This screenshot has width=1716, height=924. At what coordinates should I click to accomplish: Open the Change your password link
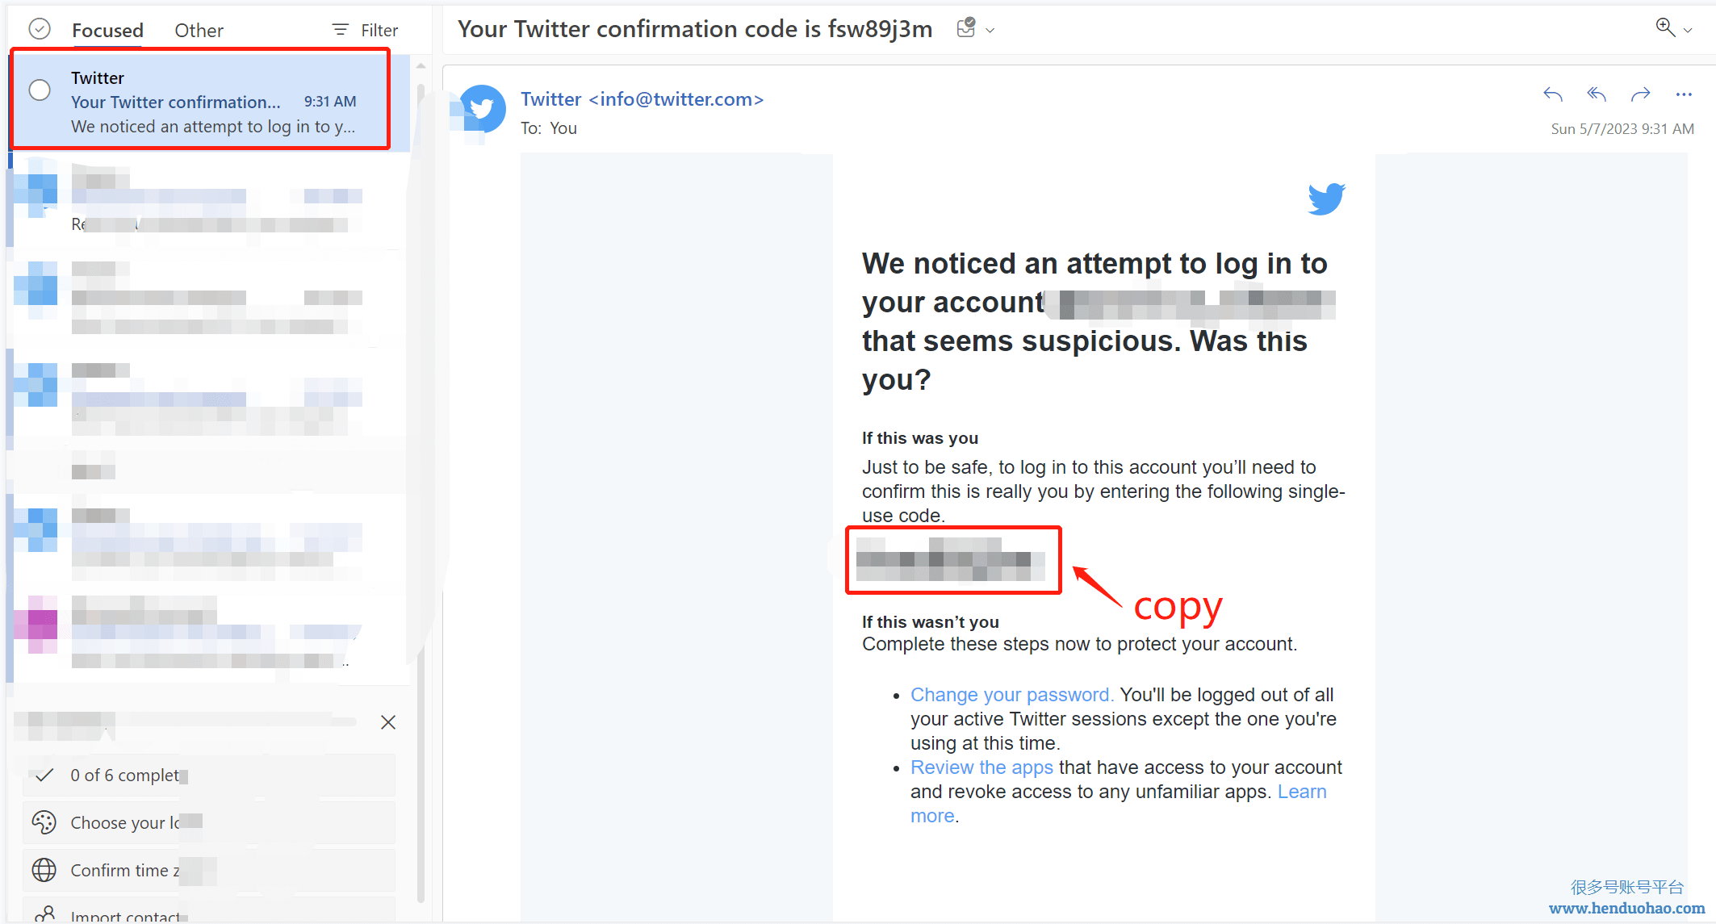click(x=1011, y=695)
